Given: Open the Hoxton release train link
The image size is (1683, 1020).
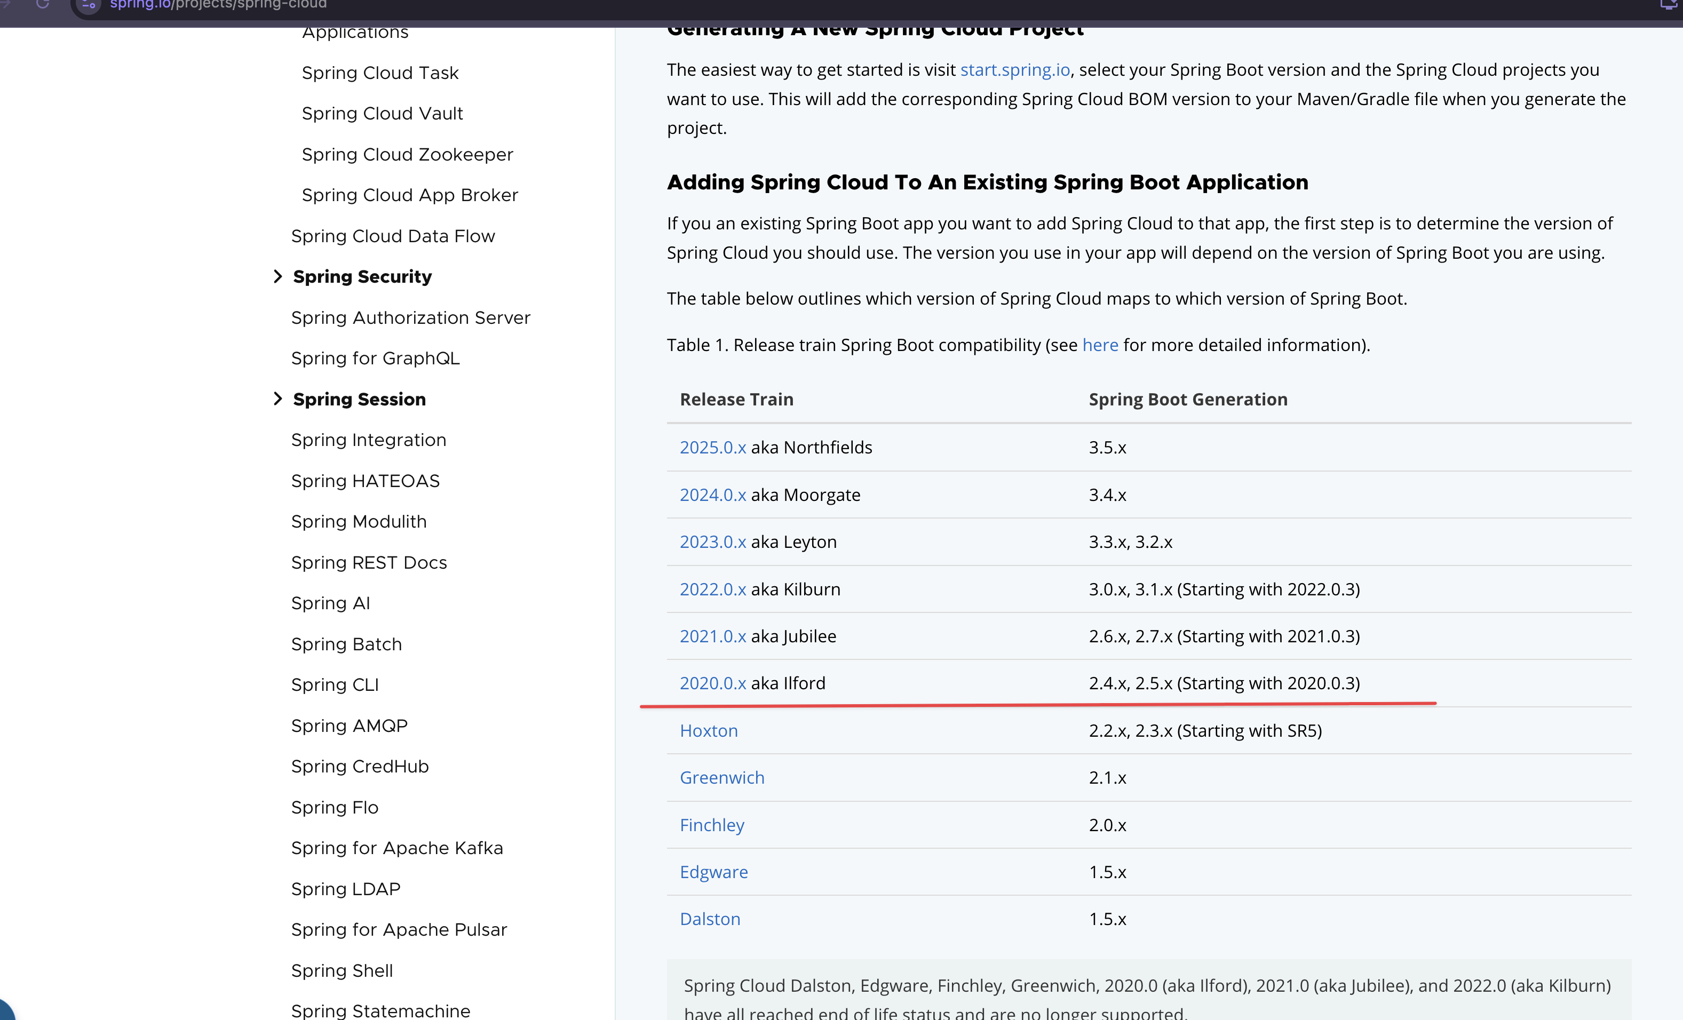Looking at the screenshot, I should tap(708, 730).
